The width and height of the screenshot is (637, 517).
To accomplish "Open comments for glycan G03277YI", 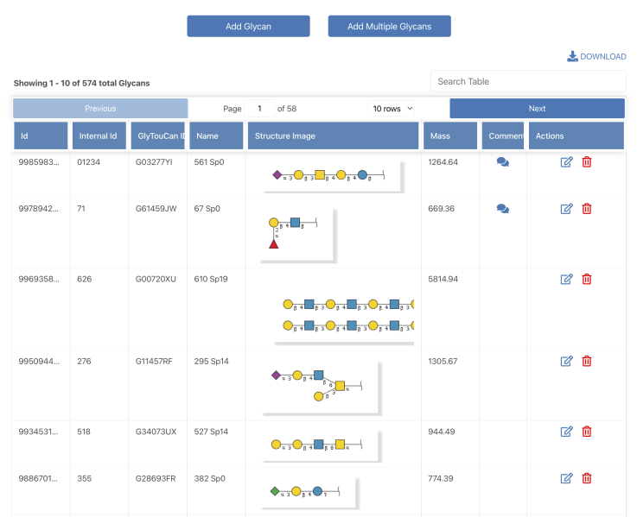I will point(503,162).
